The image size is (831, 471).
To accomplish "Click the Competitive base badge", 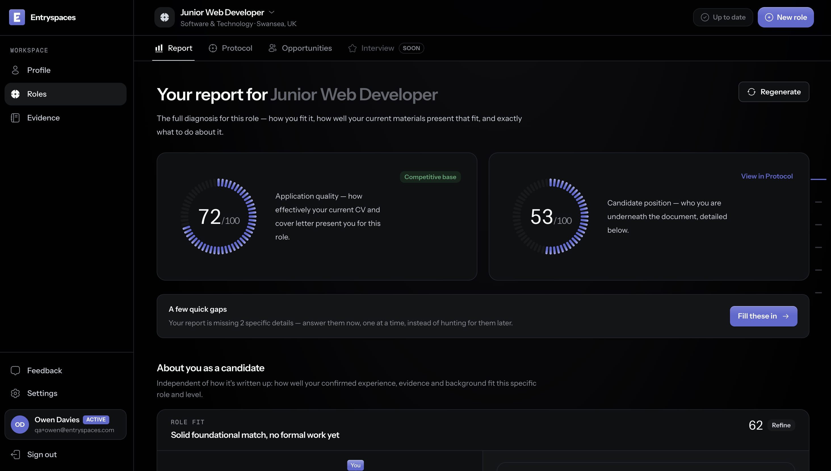I will [x=430, y=177].
